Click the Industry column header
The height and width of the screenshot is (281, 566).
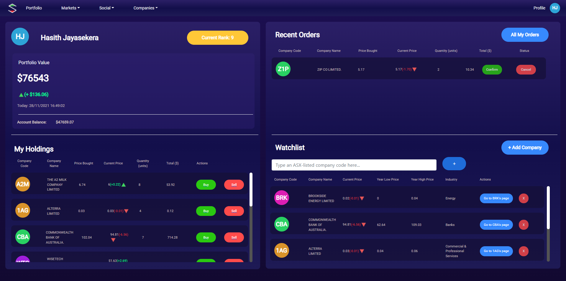451,179
